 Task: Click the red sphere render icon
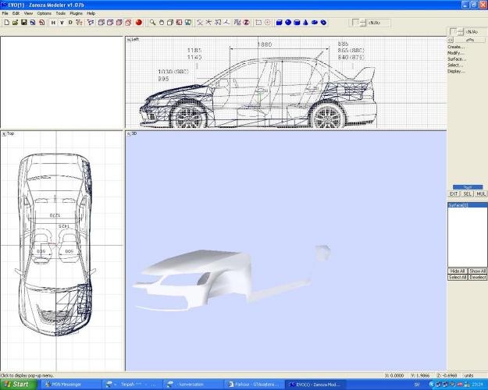point(138,23)
